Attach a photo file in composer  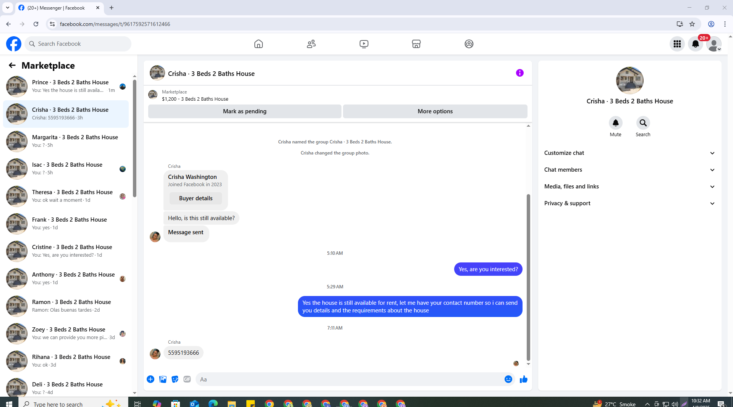click(163, 379)
